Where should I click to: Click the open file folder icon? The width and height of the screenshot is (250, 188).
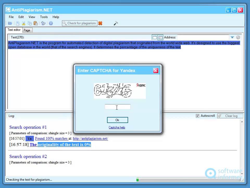(10, 23)
